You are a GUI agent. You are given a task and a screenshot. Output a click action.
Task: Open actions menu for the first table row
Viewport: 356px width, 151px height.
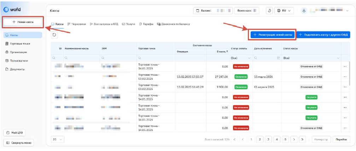345,66
